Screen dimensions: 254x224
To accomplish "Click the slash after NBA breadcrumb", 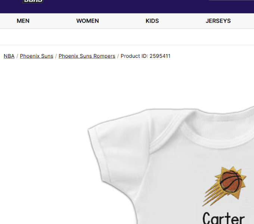I will point(17,56).
